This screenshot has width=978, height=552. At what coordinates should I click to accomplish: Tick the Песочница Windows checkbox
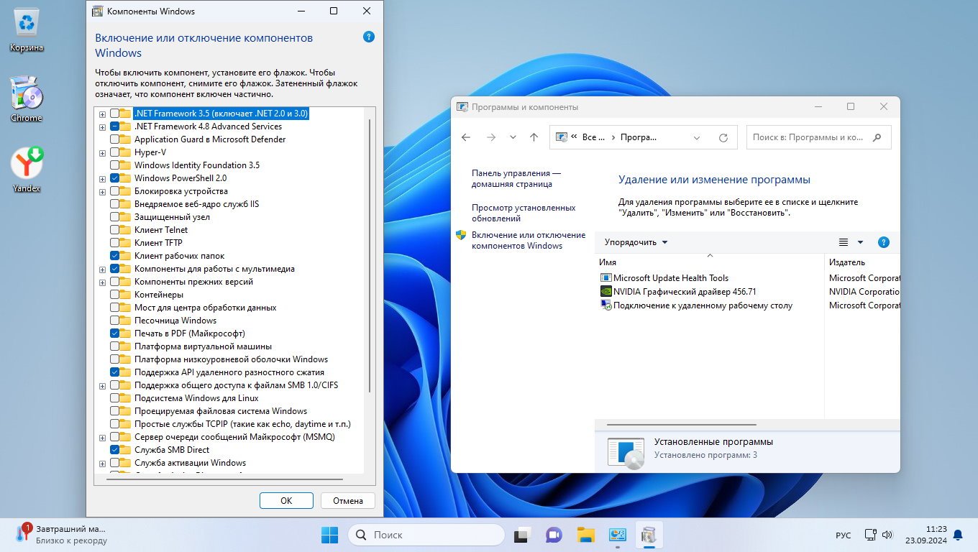(x=115, y=321)
